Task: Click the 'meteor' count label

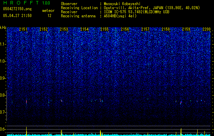Action: 48,11
